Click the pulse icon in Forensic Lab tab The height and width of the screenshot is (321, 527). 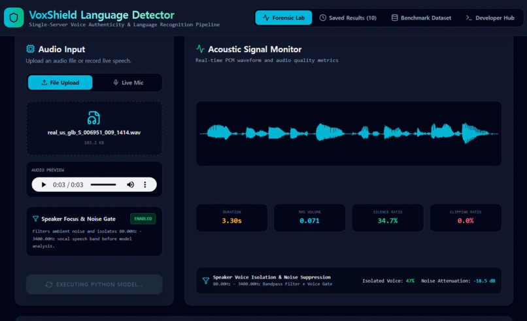(x=266, y=18)
